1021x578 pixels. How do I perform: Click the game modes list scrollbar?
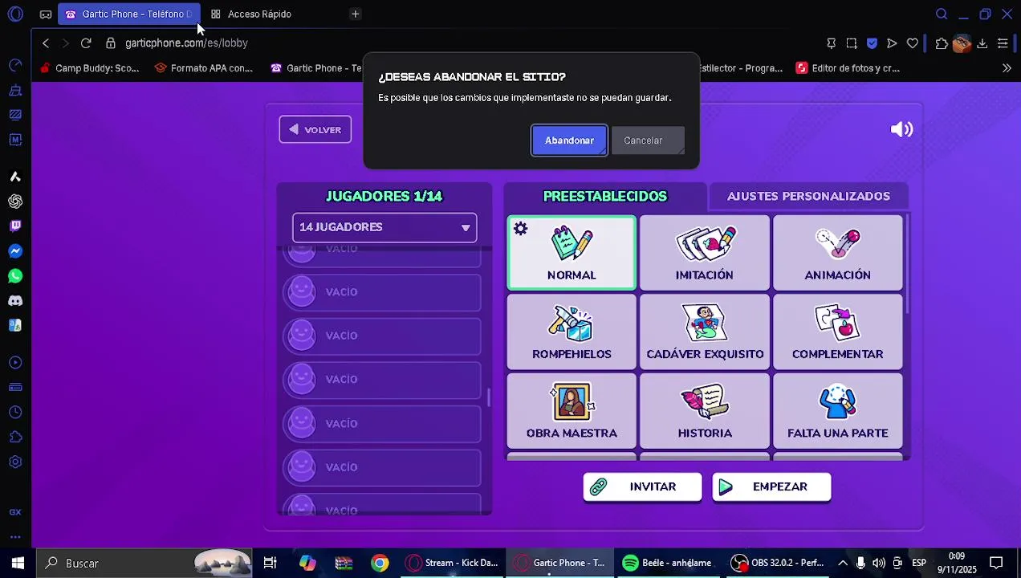[908, 263]
